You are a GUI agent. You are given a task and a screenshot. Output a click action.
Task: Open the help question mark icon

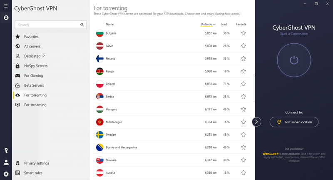click(6, 151)
